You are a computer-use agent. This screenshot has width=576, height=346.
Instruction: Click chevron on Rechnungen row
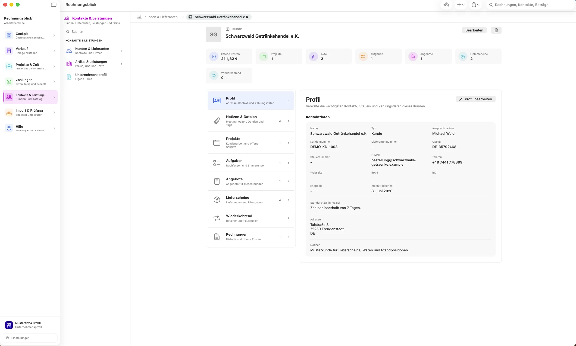click(x=288, y=237)
